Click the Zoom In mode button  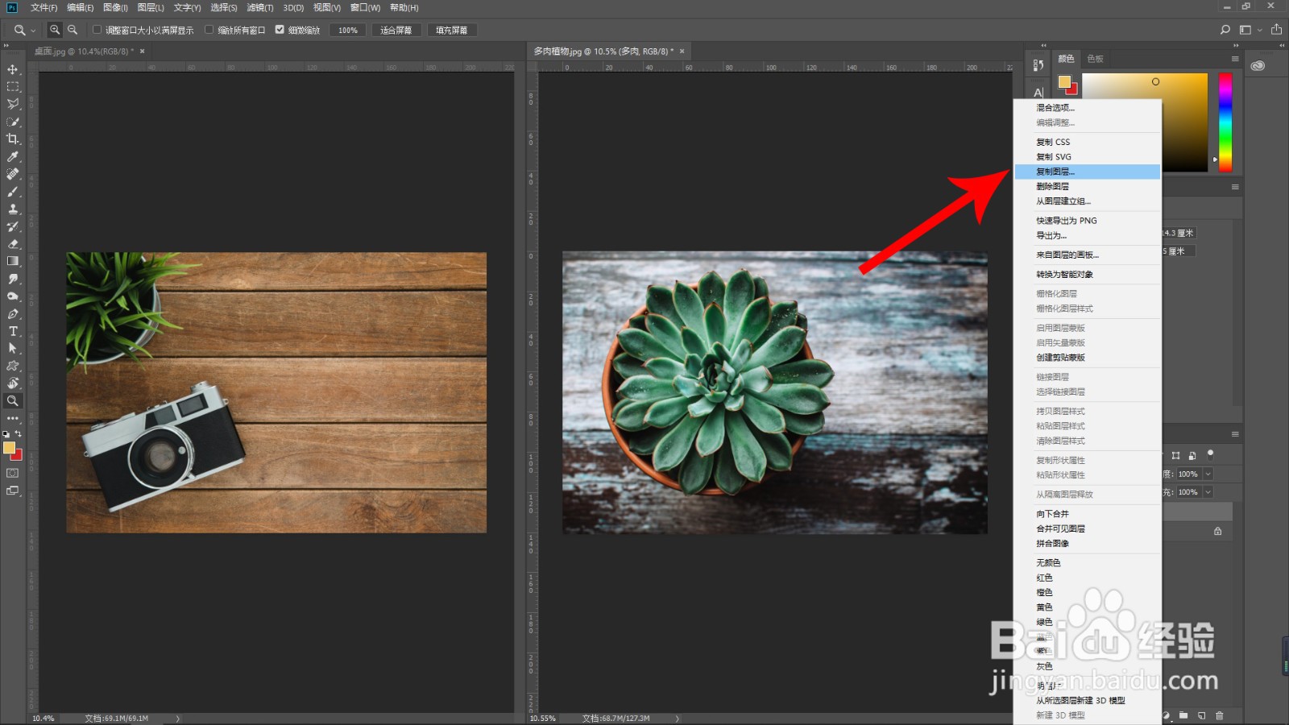tap(55, 30)
